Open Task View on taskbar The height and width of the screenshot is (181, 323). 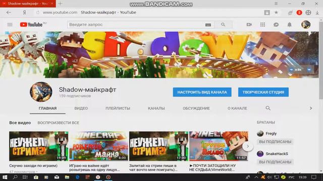[25, 177]
